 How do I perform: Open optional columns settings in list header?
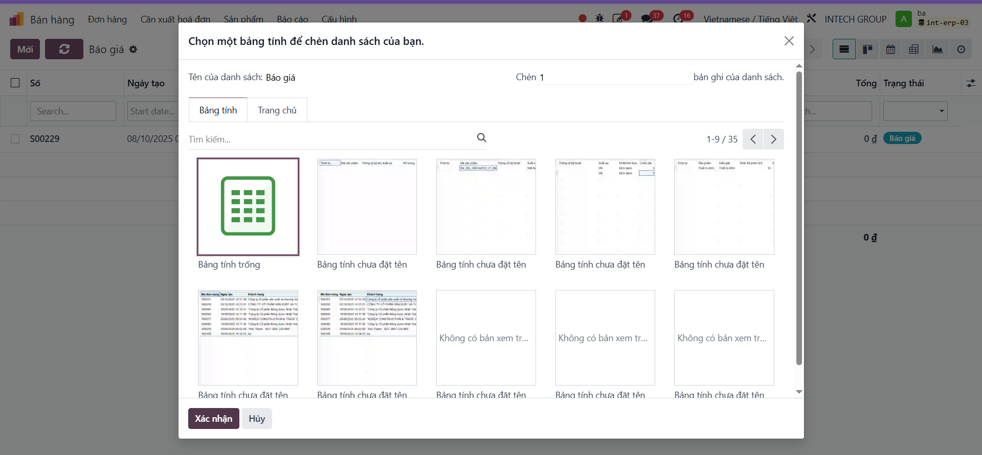tap(971, 83)
